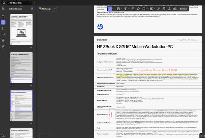Select page 3 thumbnail
This screenshot has width=205, height=138.
[x=22, y=106]
